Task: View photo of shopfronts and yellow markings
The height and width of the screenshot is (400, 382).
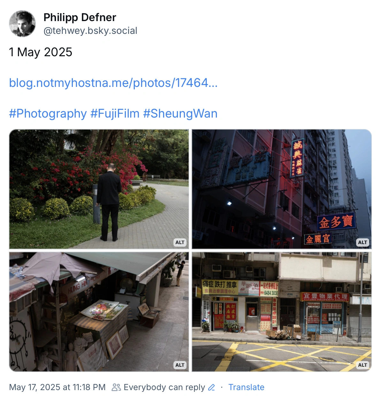Action: 282,312
